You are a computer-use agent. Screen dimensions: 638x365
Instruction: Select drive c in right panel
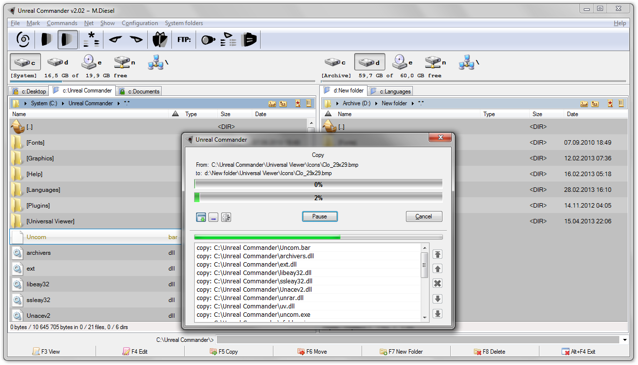(x=335, y=62)
